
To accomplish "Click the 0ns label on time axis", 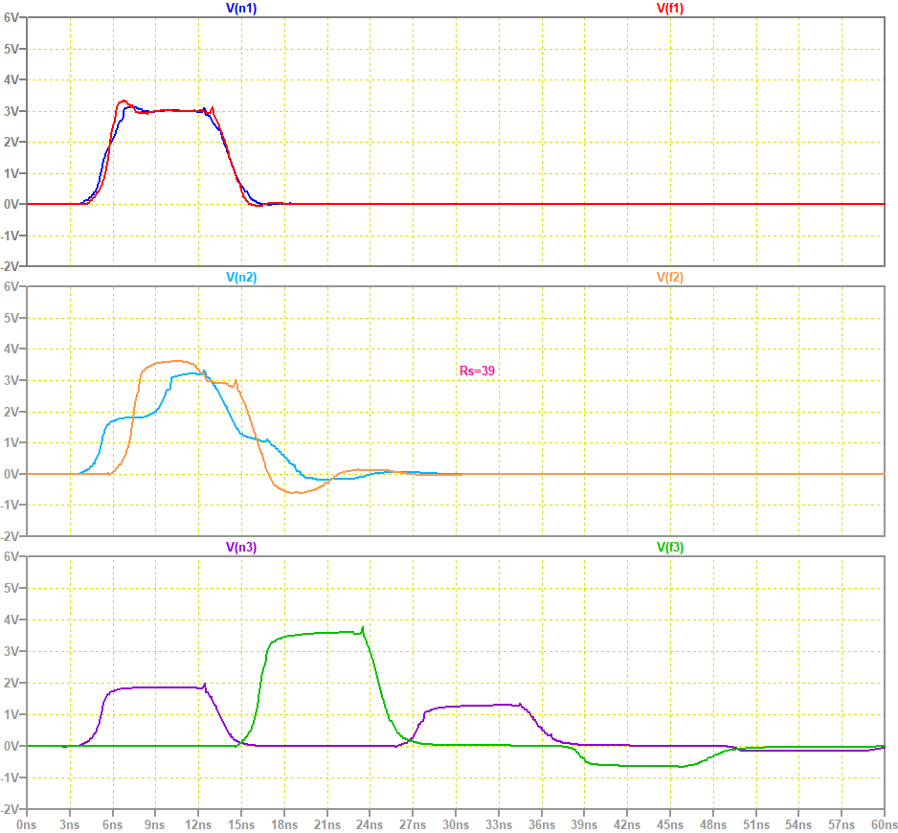I will [x=27, y=823].
